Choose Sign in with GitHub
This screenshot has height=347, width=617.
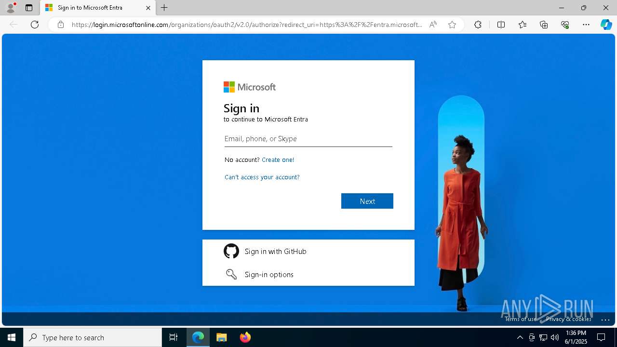[x=308, y=251]
